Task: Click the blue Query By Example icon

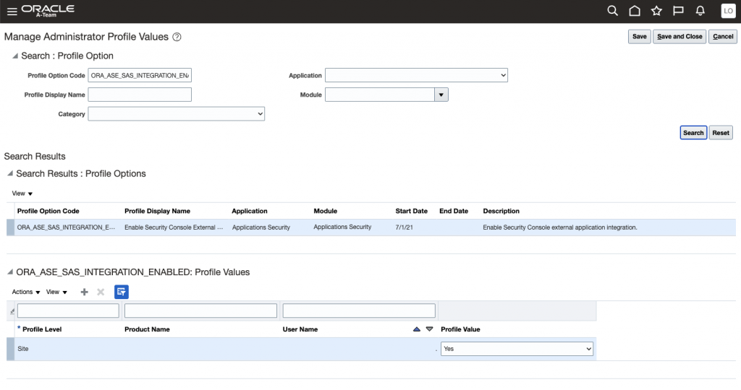Action: (122, 292)
